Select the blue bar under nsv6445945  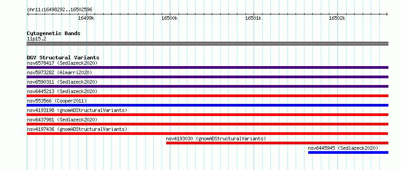point(348,152)
